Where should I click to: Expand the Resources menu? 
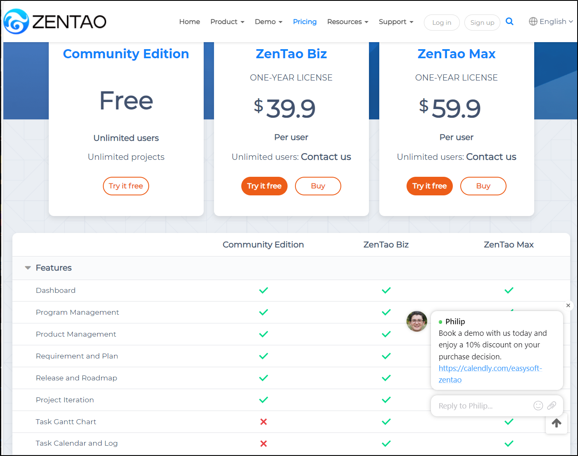pyautogui.click(x=347, y=21)
